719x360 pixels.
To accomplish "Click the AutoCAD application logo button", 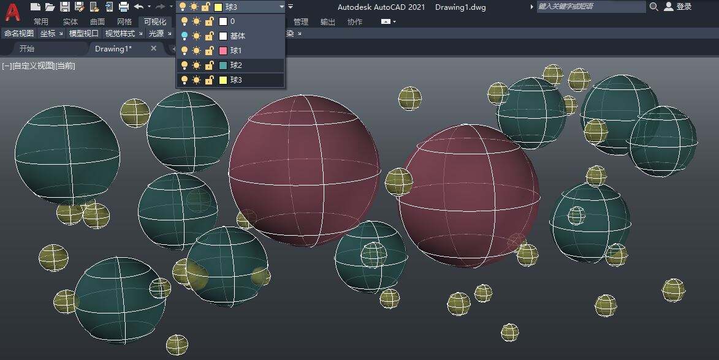I will coord(12,11).
